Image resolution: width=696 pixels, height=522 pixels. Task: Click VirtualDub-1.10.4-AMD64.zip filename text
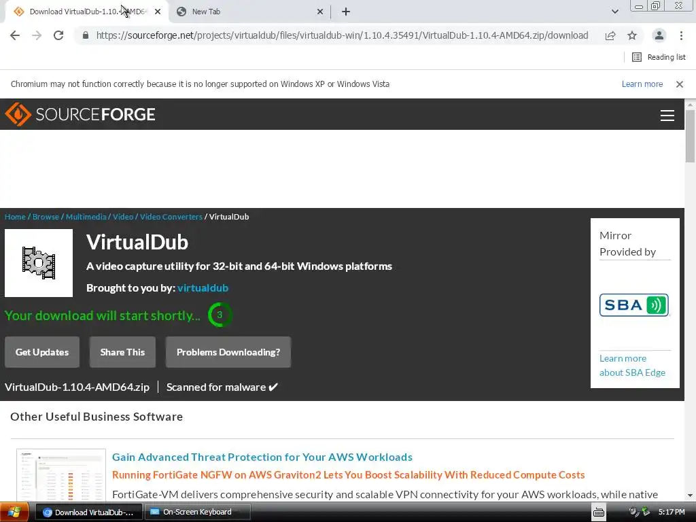pos(77,387)
